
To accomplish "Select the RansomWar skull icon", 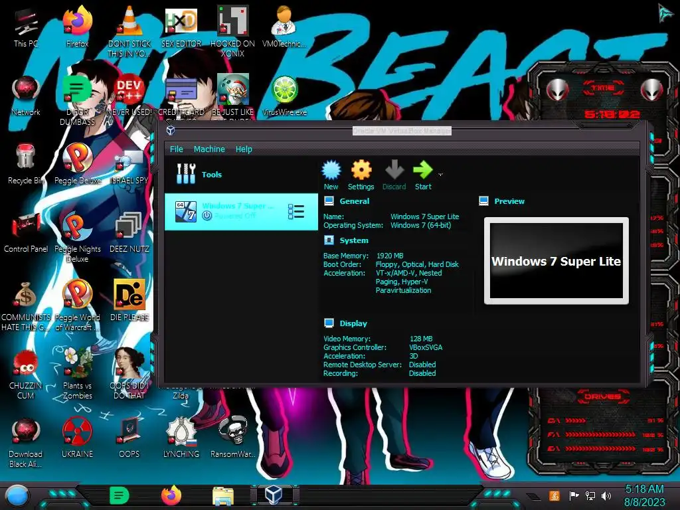I will pyautogui.click(x=232, y=431).
